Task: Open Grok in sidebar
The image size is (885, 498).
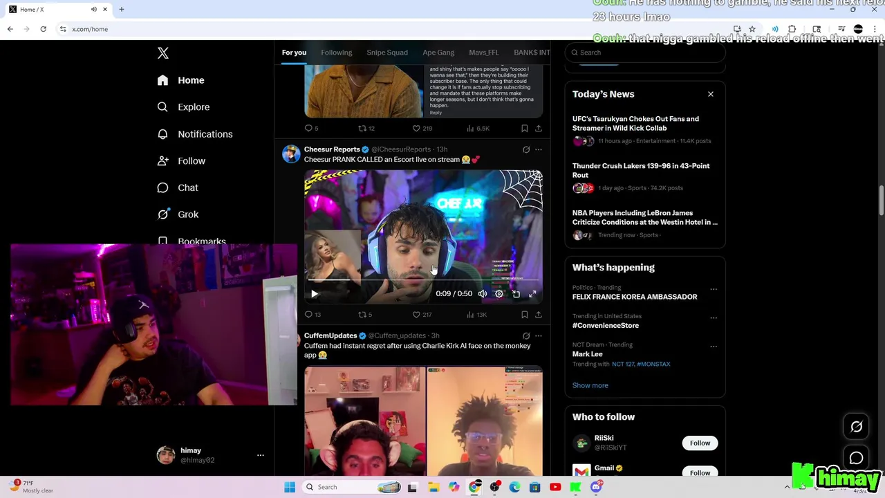Action: coord(178,214)
